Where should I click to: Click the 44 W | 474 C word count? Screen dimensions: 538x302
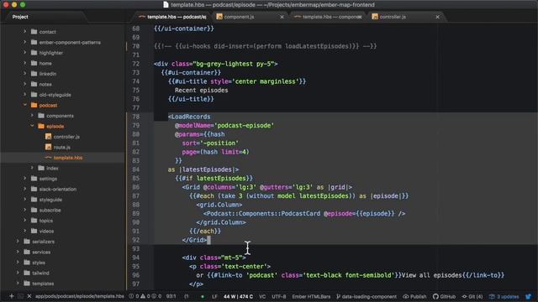click(238, 296)
